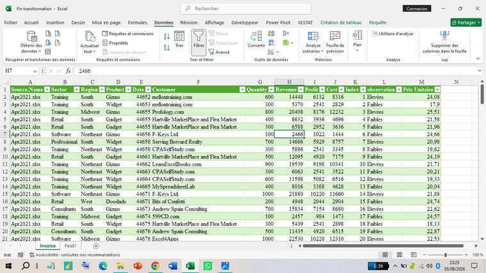This screenshot has width=486, height=273.
Task: Select column header H
Action: click(x=289, y=82)
